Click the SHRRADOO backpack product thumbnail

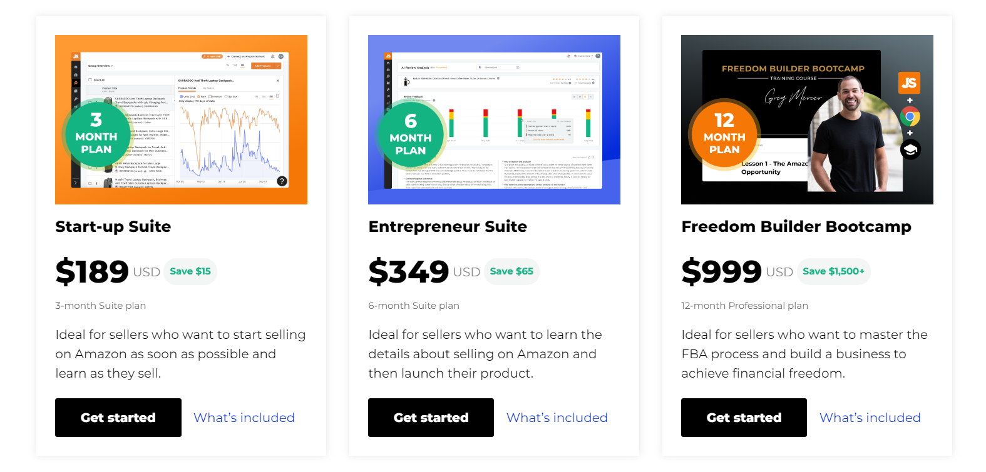[108, 101]
